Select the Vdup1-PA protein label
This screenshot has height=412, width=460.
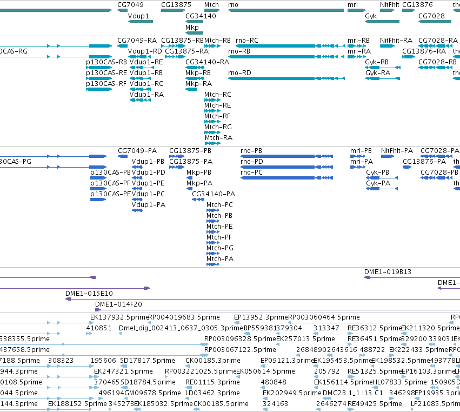click(149, 204)
